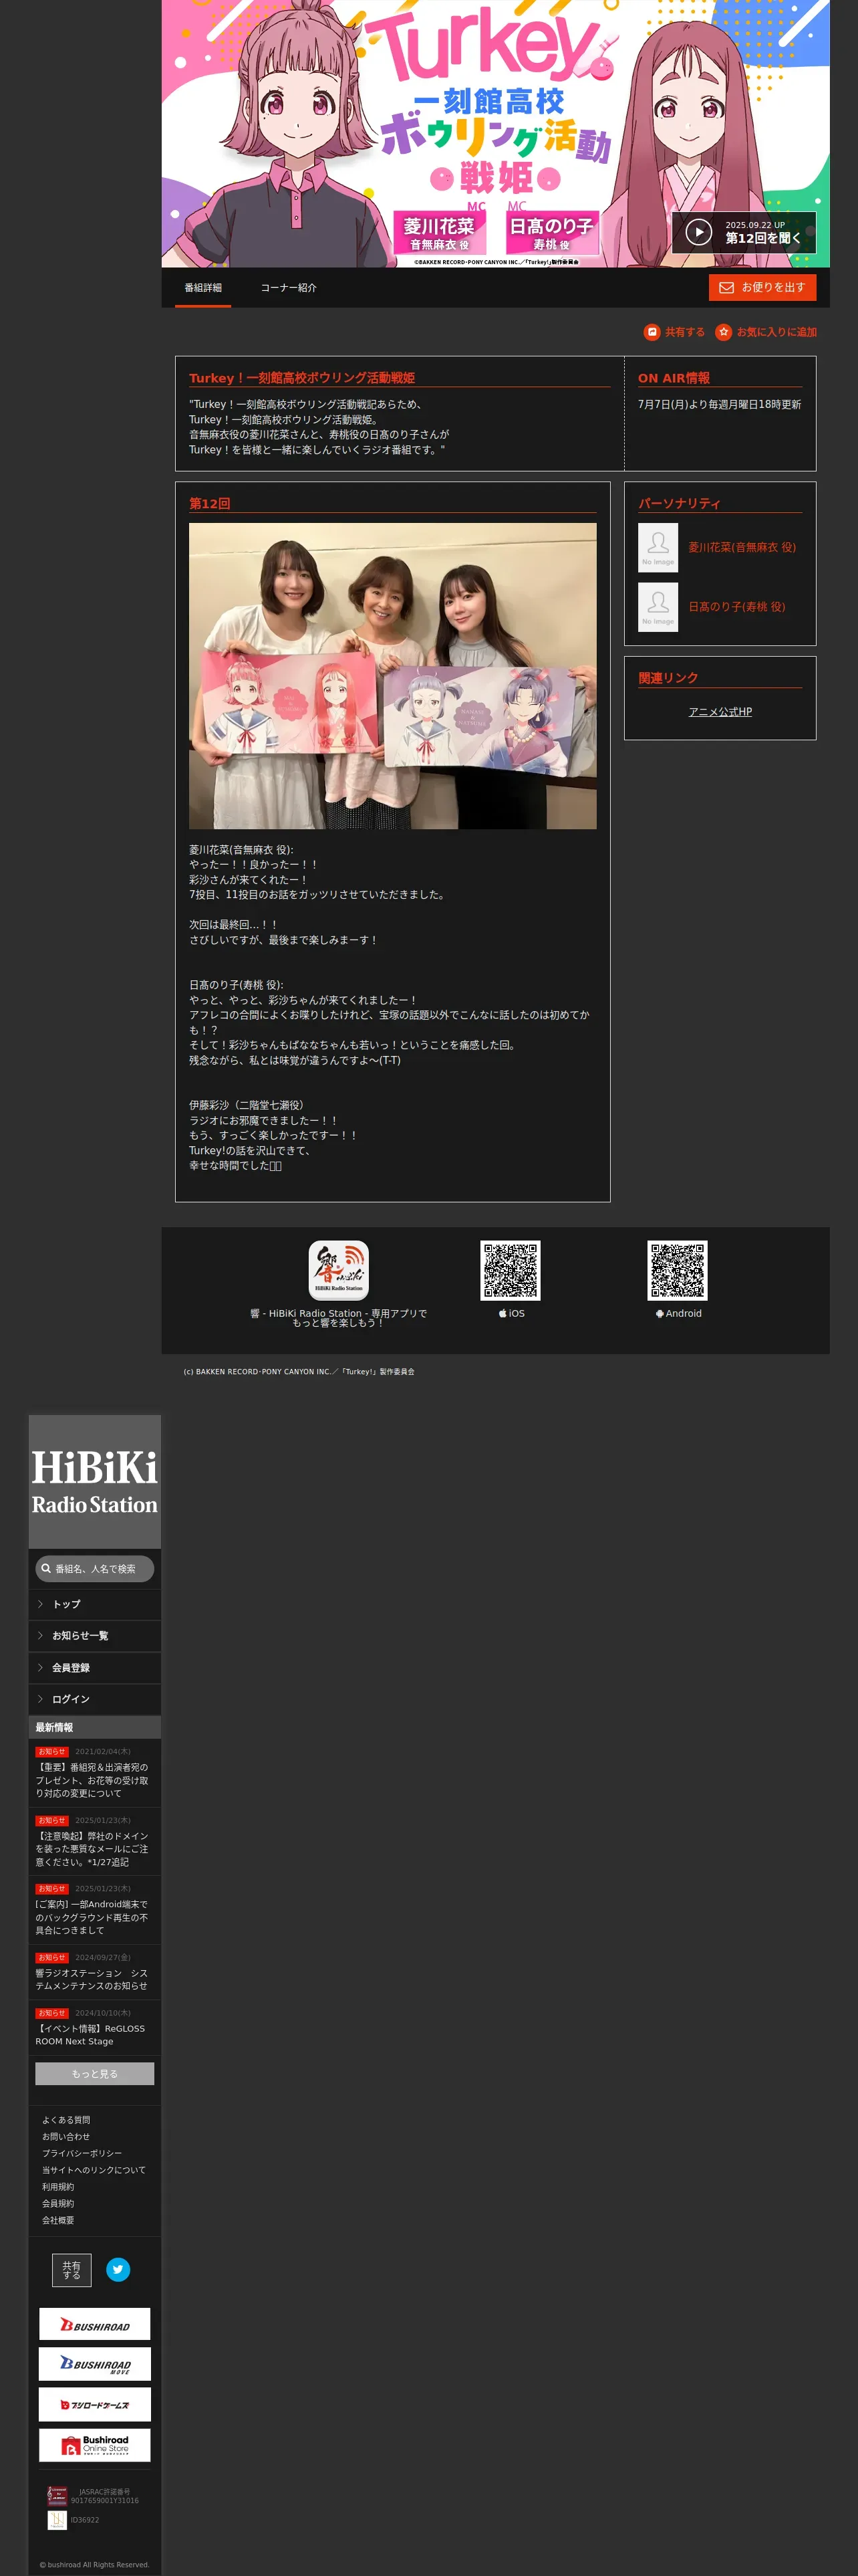Screen dimensions: 858x2576
Task: Click the chevron beside 会員登録
Action: pyautogui.click(x=40, y=1668)
